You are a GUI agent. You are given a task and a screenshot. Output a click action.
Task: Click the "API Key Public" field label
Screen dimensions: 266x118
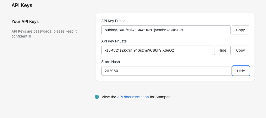tap(113, 21)
